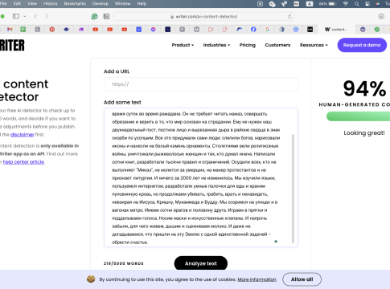390x289 pixels.
Task: Click the text area vertical scrollbar
Action: [x=293, y=189]
